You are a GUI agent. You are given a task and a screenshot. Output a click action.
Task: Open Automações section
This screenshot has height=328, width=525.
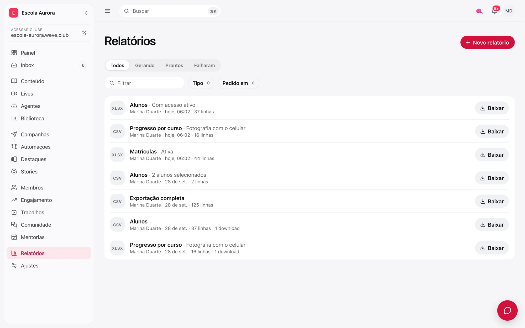coord(49,147)
